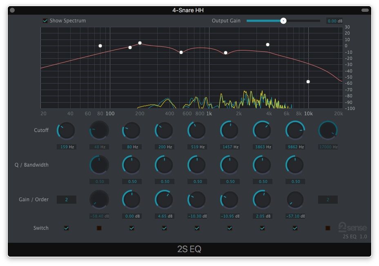Click the Q knob of the 9862 Hz band
The image size is (379, 266).
point(295,165)
